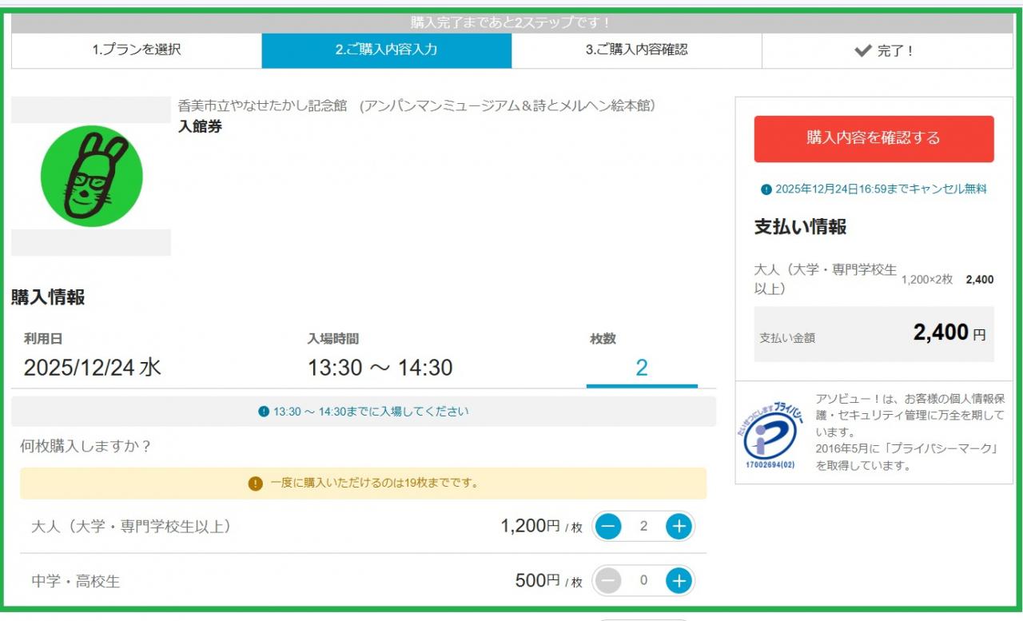Select the 入場時間 13:30 ～ 14:30 value

pyautogui.click(x=380, y=368)
